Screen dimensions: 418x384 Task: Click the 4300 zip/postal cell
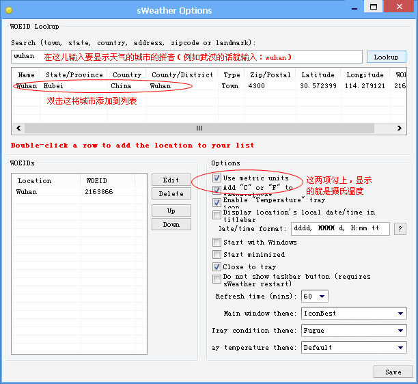click(x=256, y=86)
